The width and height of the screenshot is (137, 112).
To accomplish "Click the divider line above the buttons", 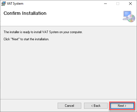I will pyautogui.click(x=68, y=99).
